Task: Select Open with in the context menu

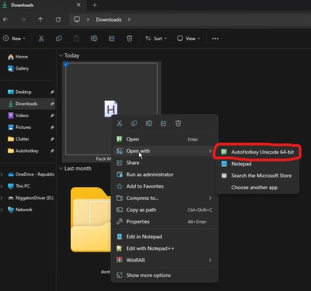Action: (x=164, y=151)
